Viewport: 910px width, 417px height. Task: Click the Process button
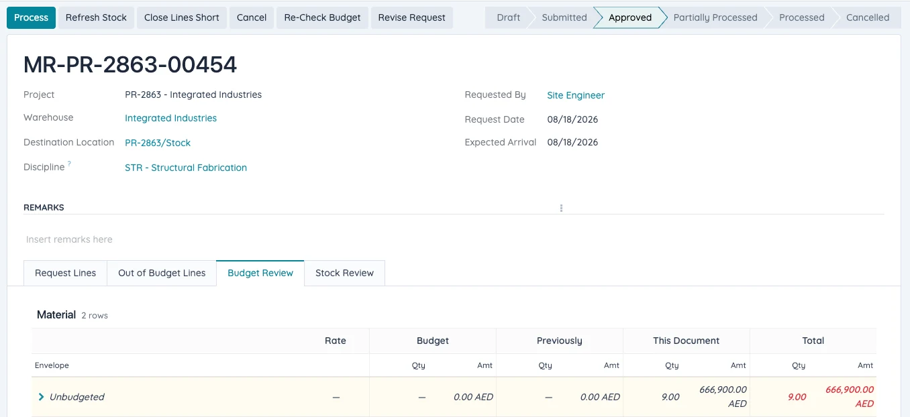pyautogui.click(x=31, y=17)
